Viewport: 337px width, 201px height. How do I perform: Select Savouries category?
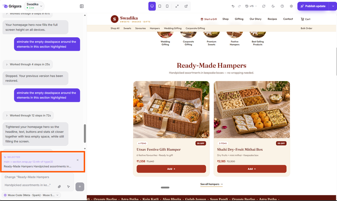click(140, 28)
